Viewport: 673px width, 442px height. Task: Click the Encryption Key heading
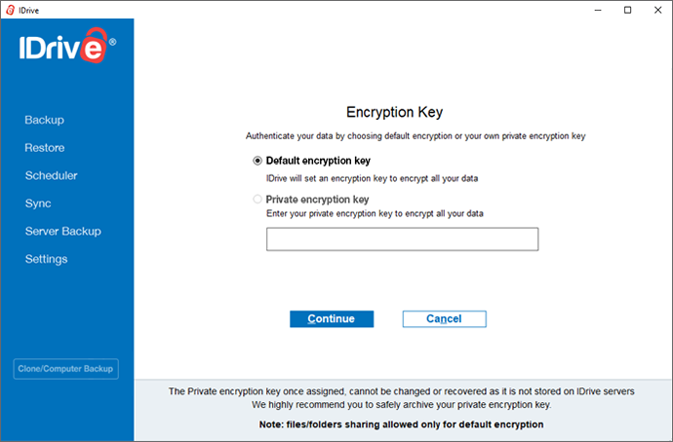[403, 112]
